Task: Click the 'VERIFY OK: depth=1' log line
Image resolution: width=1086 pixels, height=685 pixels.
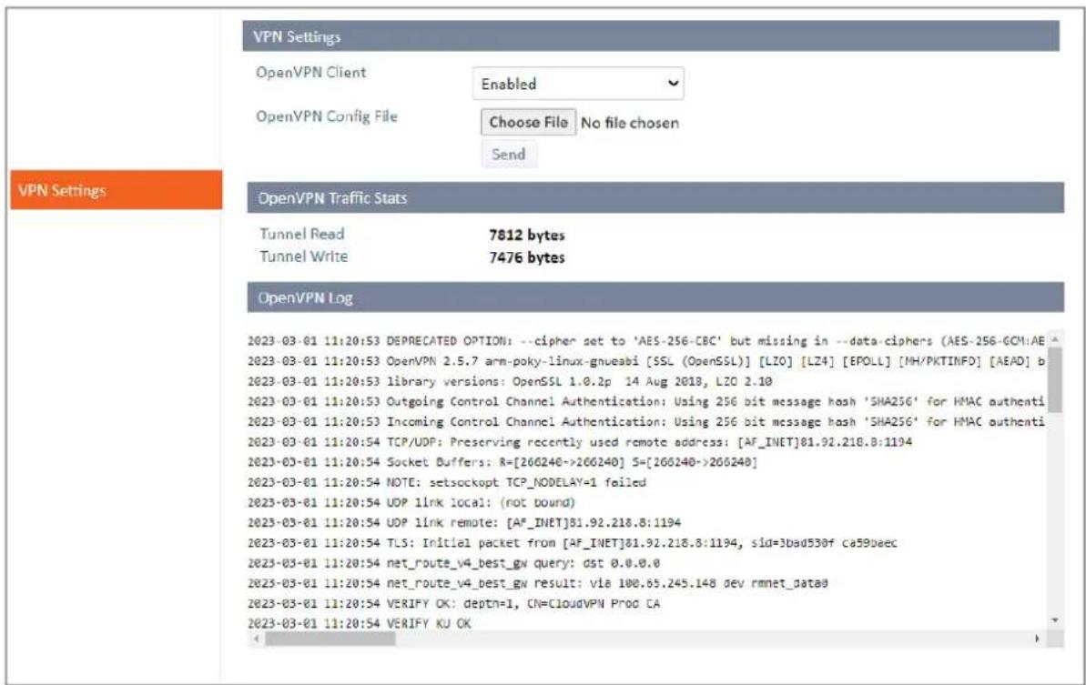Action: [453, 603]
